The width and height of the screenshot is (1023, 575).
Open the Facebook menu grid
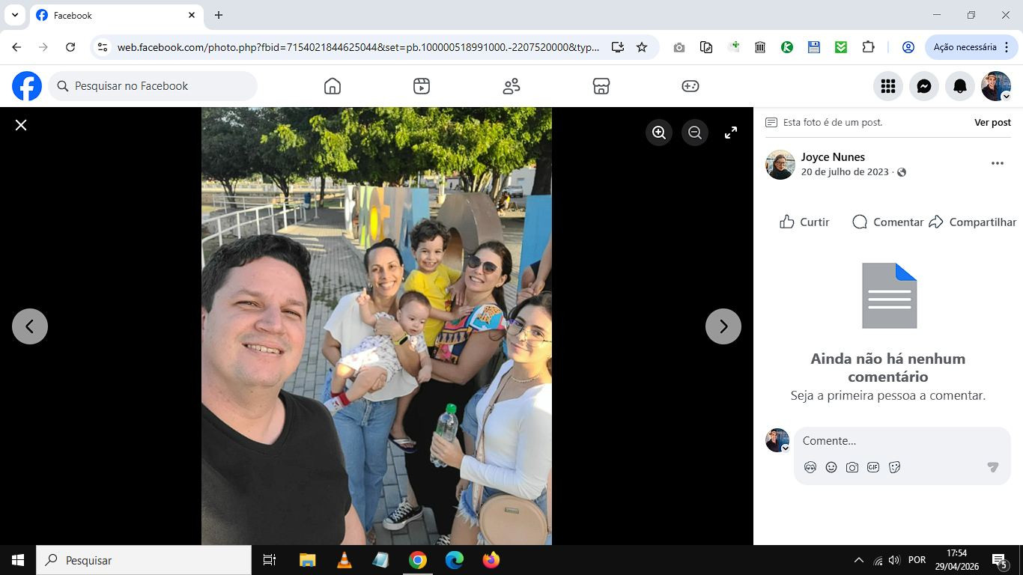tap(888, 86)
